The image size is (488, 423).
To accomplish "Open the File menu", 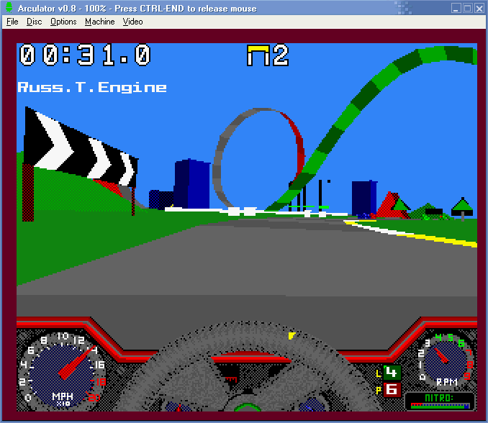I will point(12,22).
